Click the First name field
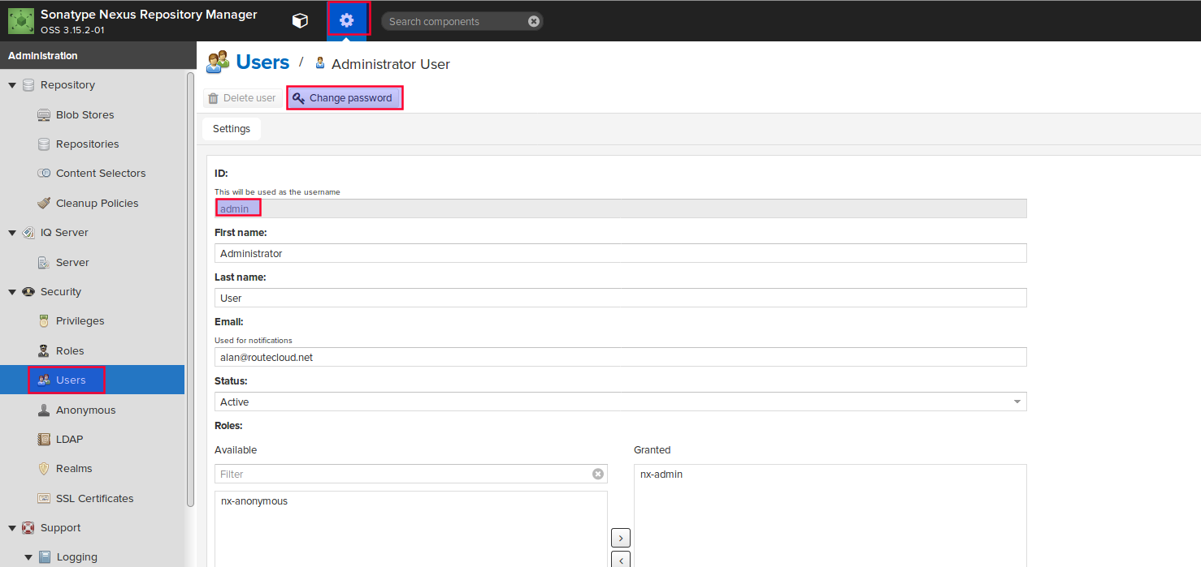 (621, 253)
